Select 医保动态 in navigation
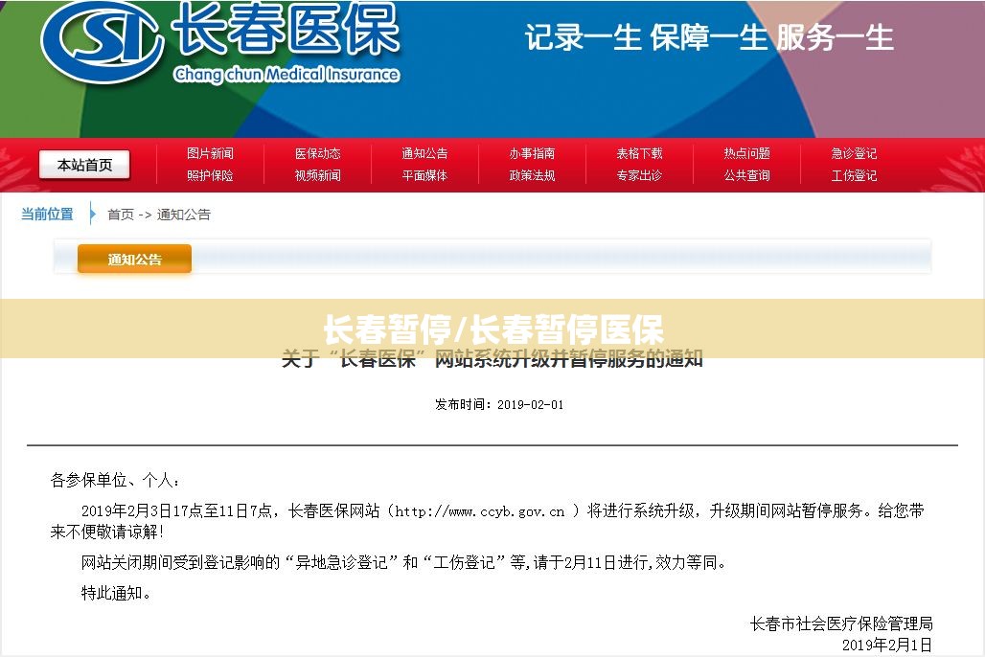Image resolution: width=985 pixels, height=657 pixels. click(x=317, y=153)
